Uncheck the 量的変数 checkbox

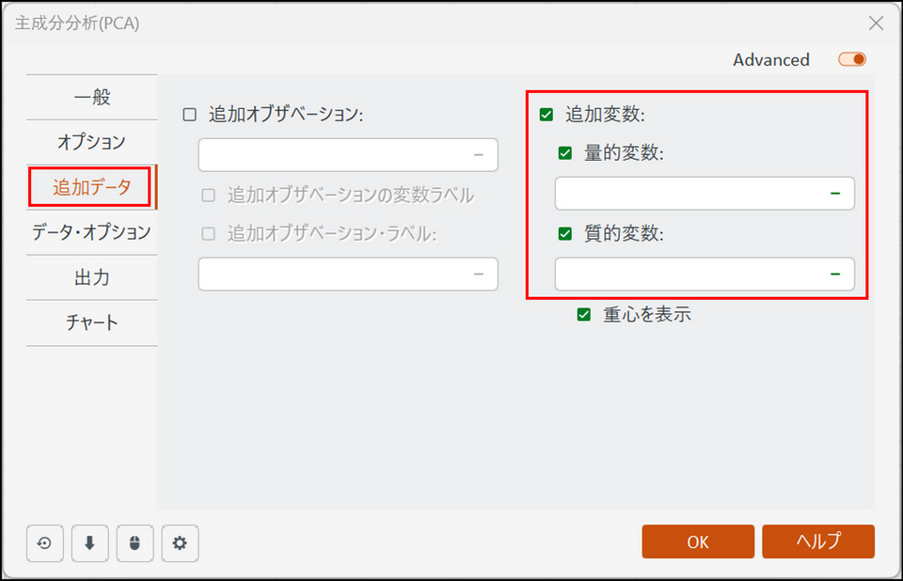(x=565, y=153)
